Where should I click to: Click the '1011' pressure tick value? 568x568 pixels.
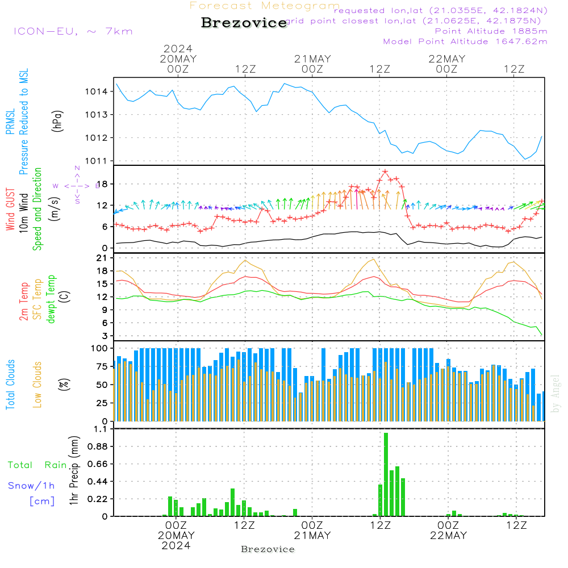pos(97,161)
